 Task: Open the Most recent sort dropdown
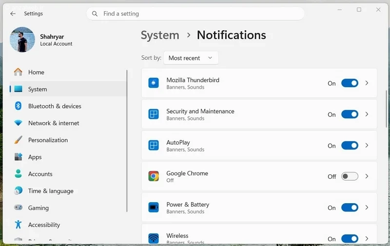(191, 58)
